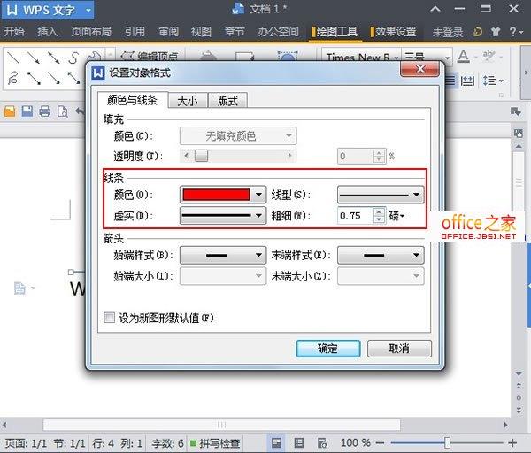This screenshot has height=453, width=531.
Task: Open the 磅 unit dropdown
Action: [396, 216]
